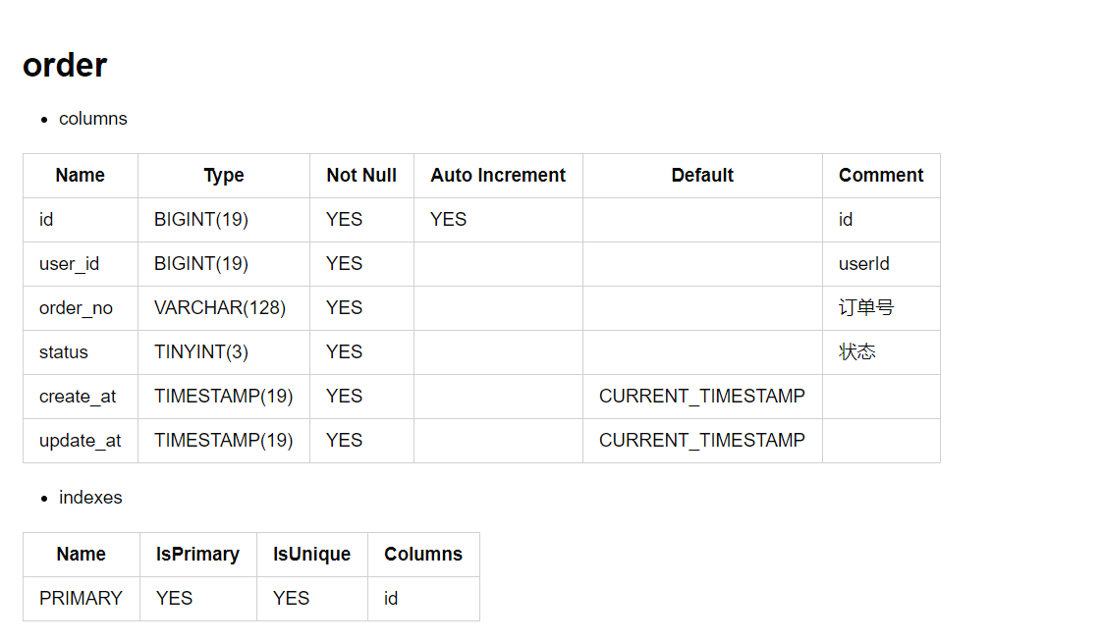1103x642 pixels.
Task: Click the "indexes" bullet item
Action: [x=90, y=498]
